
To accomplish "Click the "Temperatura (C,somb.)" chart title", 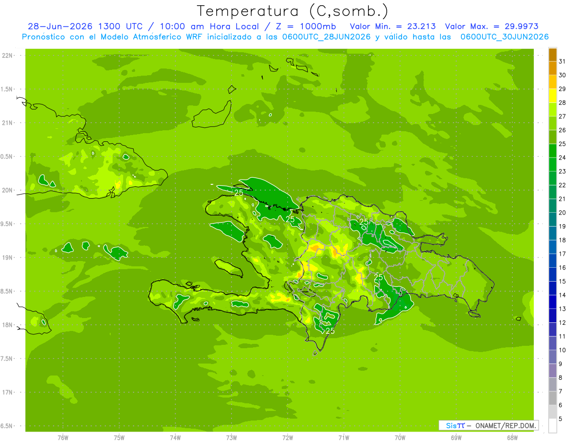I will (x=292, y=11).
